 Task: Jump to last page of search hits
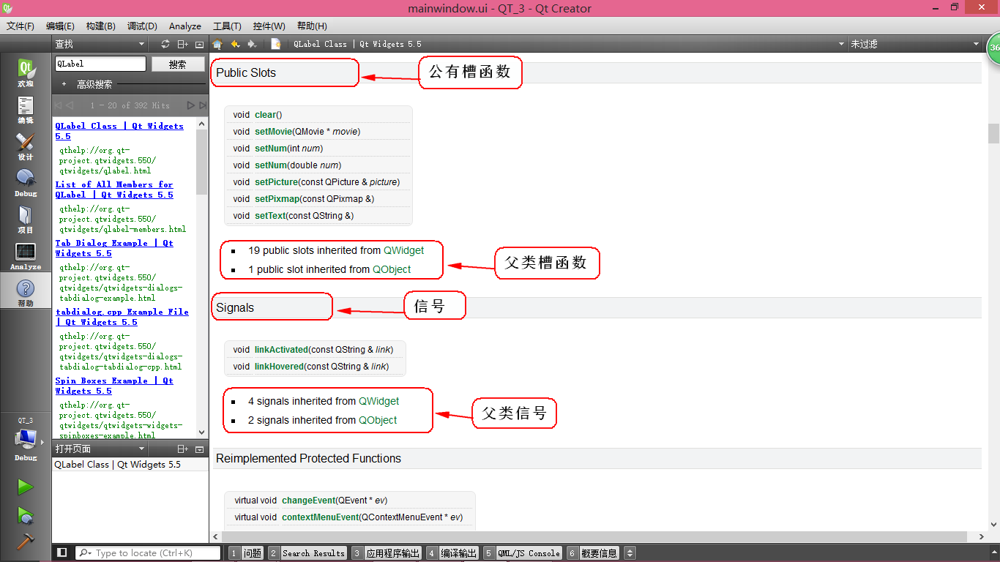point(203,105)
